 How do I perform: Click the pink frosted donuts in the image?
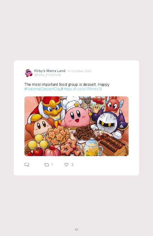point(70,148)
